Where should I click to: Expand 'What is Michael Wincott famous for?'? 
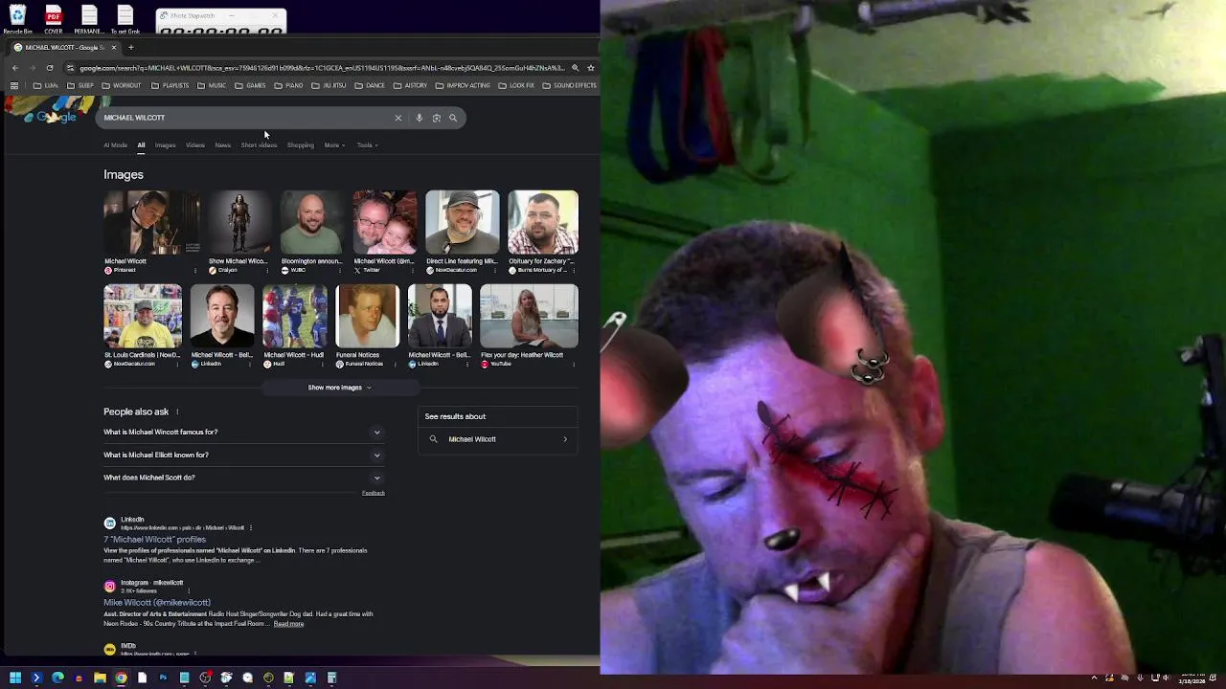point(242,433)
